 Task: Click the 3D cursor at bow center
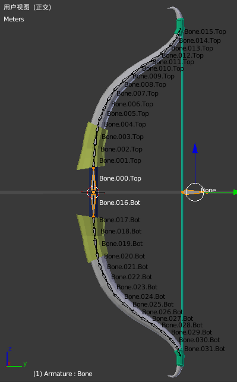pos(93,192)
